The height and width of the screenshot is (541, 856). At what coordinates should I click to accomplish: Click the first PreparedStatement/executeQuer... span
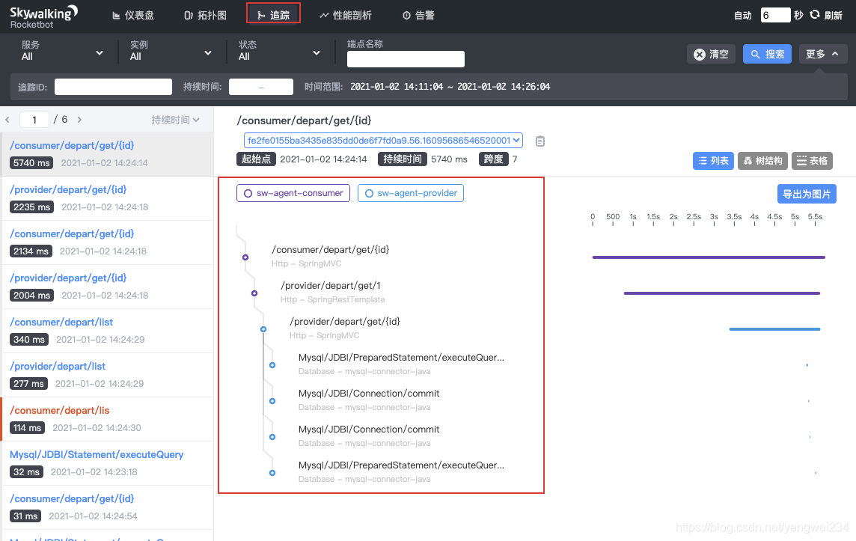pyautogui.click(x=401, y=358)
